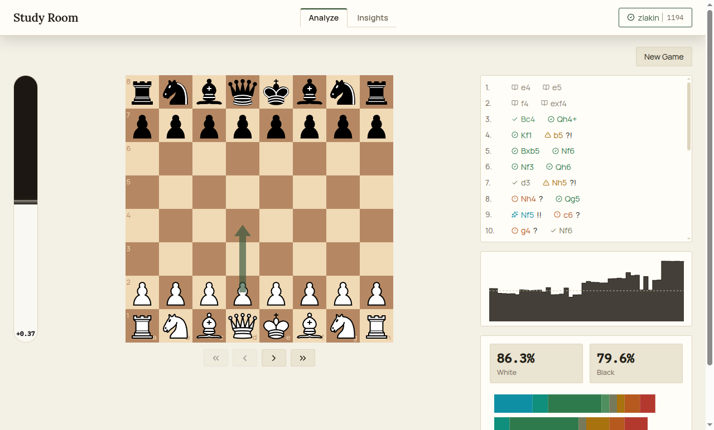Open the Insights tab
714x430 pixels.
pos(373,18)
